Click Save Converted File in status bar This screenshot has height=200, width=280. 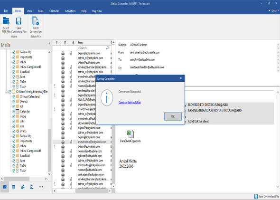tap(267, 196)
